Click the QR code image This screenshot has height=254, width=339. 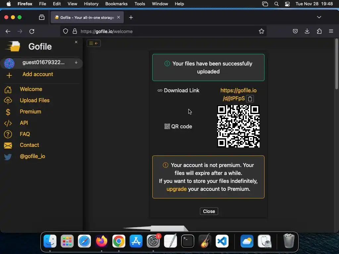[238, 126]
